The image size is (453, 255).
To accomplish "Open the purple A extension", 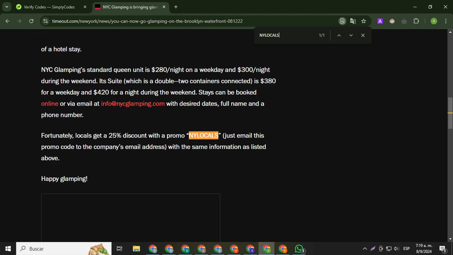I will pos(380,21).
